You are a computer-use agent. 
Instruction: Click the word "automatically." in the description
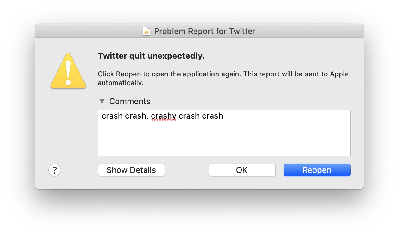click(121, 83)
